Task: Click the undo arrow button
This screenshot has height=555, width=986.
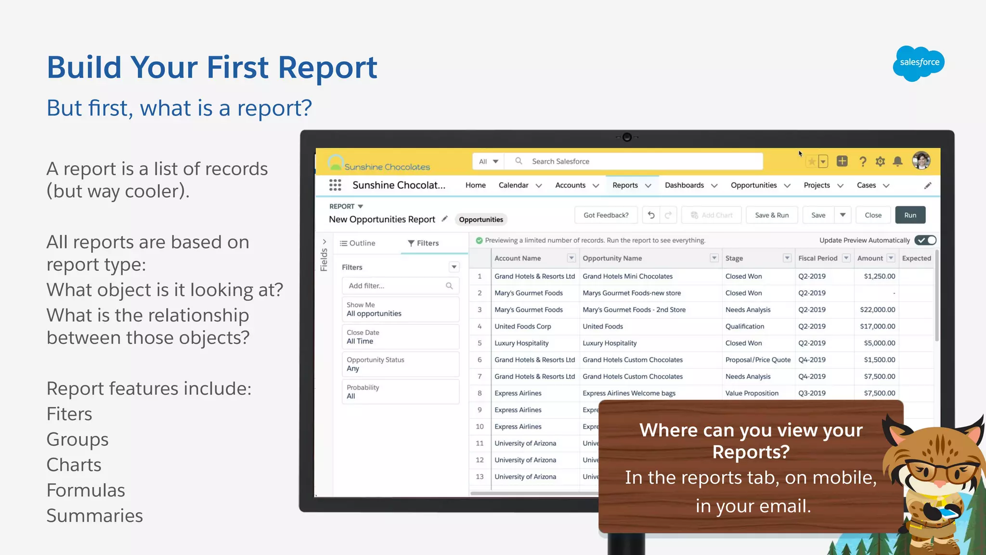Action: (651, 215)
